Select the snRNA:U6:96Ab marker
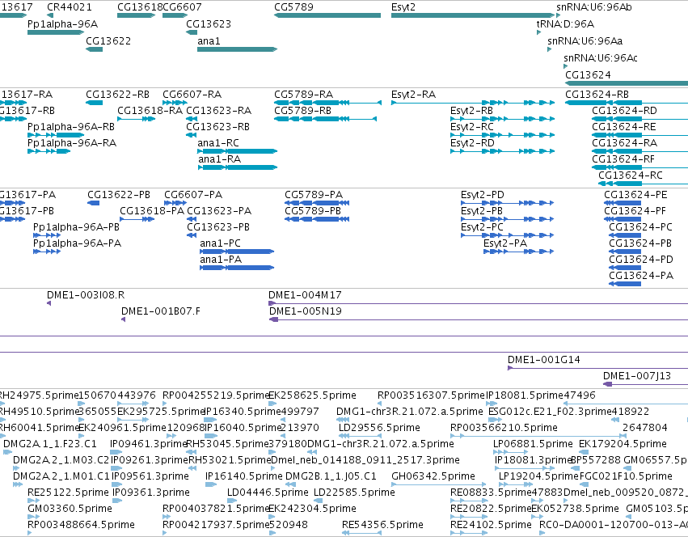 (559, 15)
